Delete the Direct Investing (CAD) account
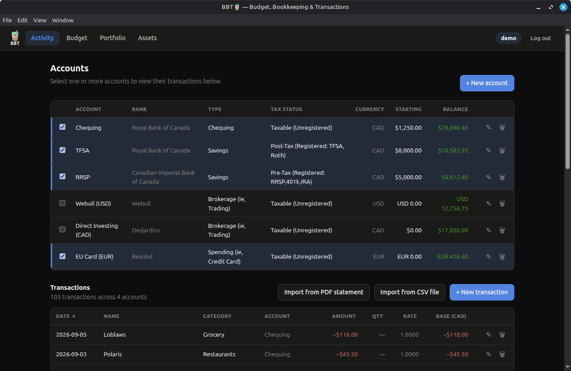Image resolution: width=571 pixels, height=371 pixels. point(502,231)
